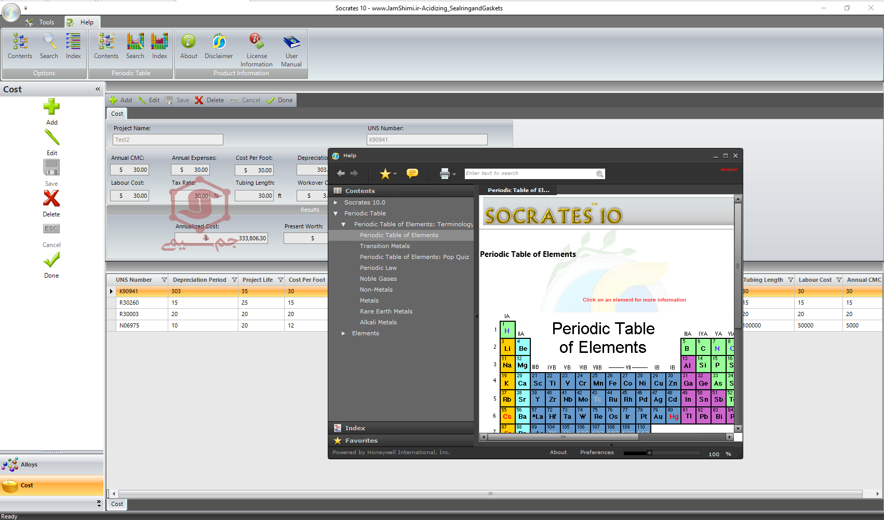
Task: Collapse the Periodic Table tree node
Action: tap(336, 213)
